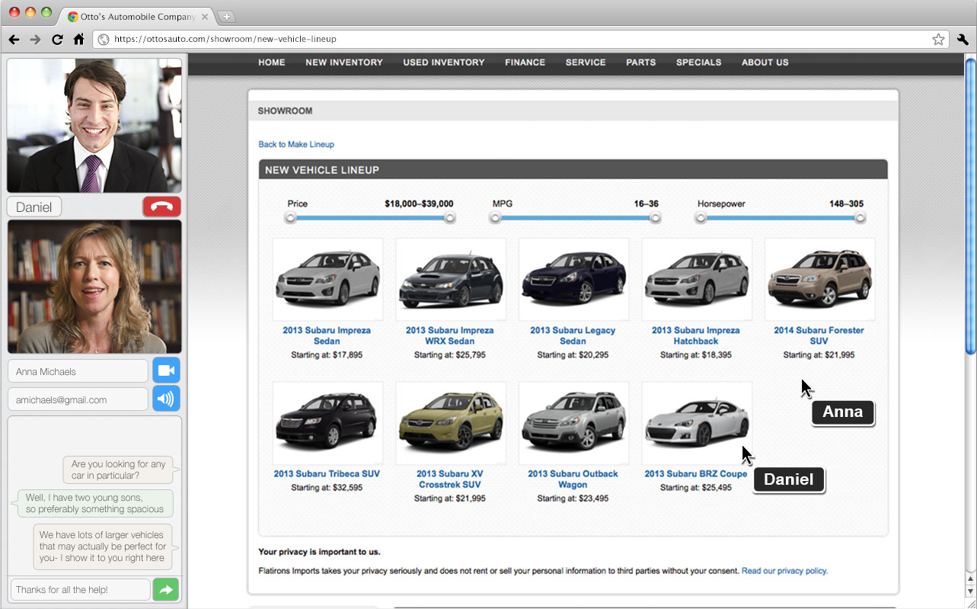Click the dark blue Legacy Sedan photo
The height and width of the screenshot is (609, 977).
point(573,279)
